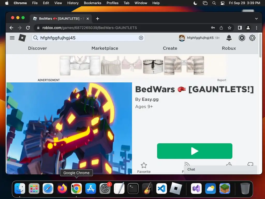Go to the Discover page
The width and height of the screenshot is (265, 199).
(37, 48)
